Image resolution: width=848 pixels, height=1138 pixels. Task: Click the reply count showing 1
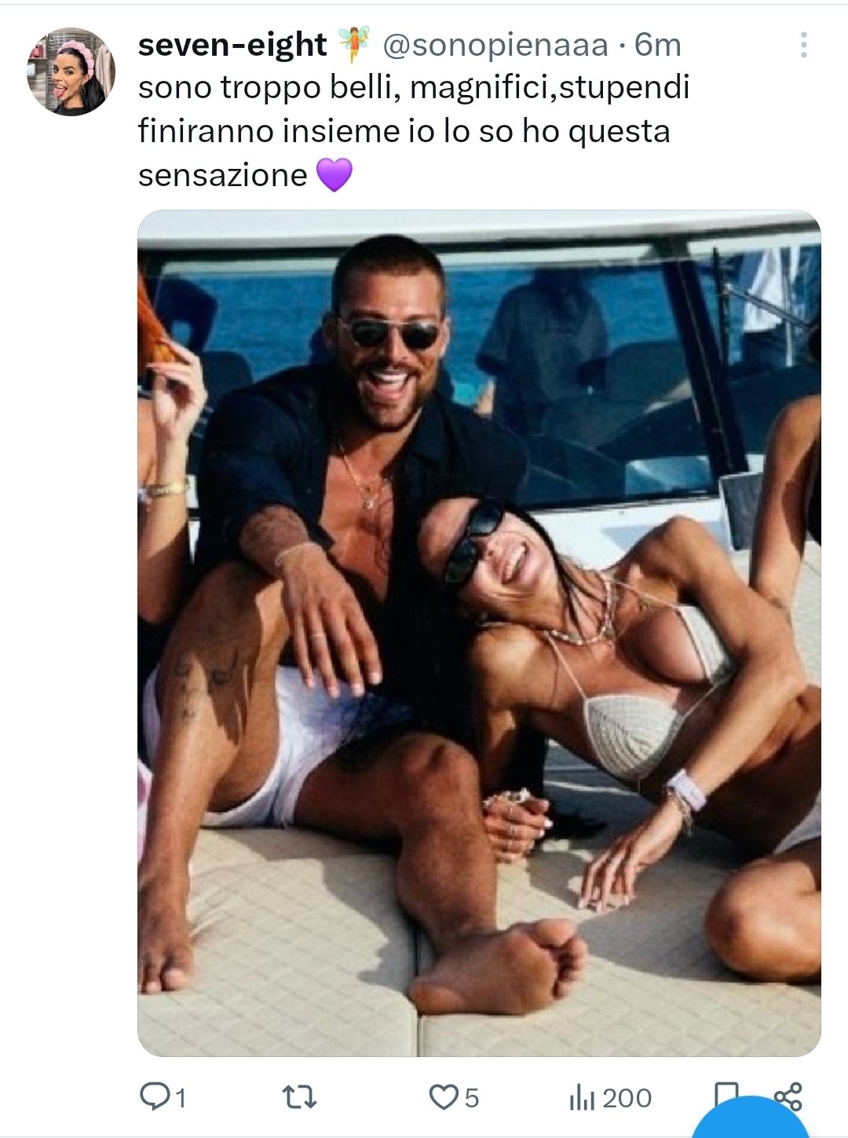click(x=180, y=1097)
